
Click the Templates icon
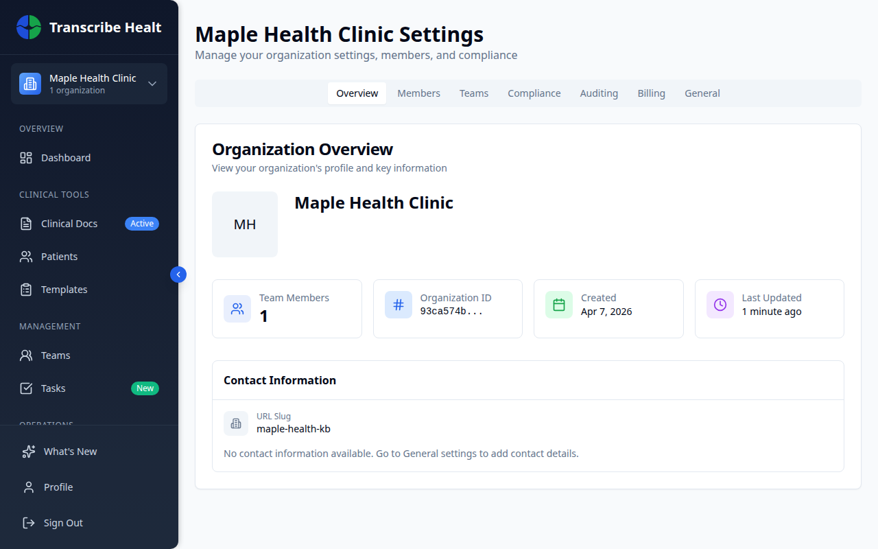(27, 289)
